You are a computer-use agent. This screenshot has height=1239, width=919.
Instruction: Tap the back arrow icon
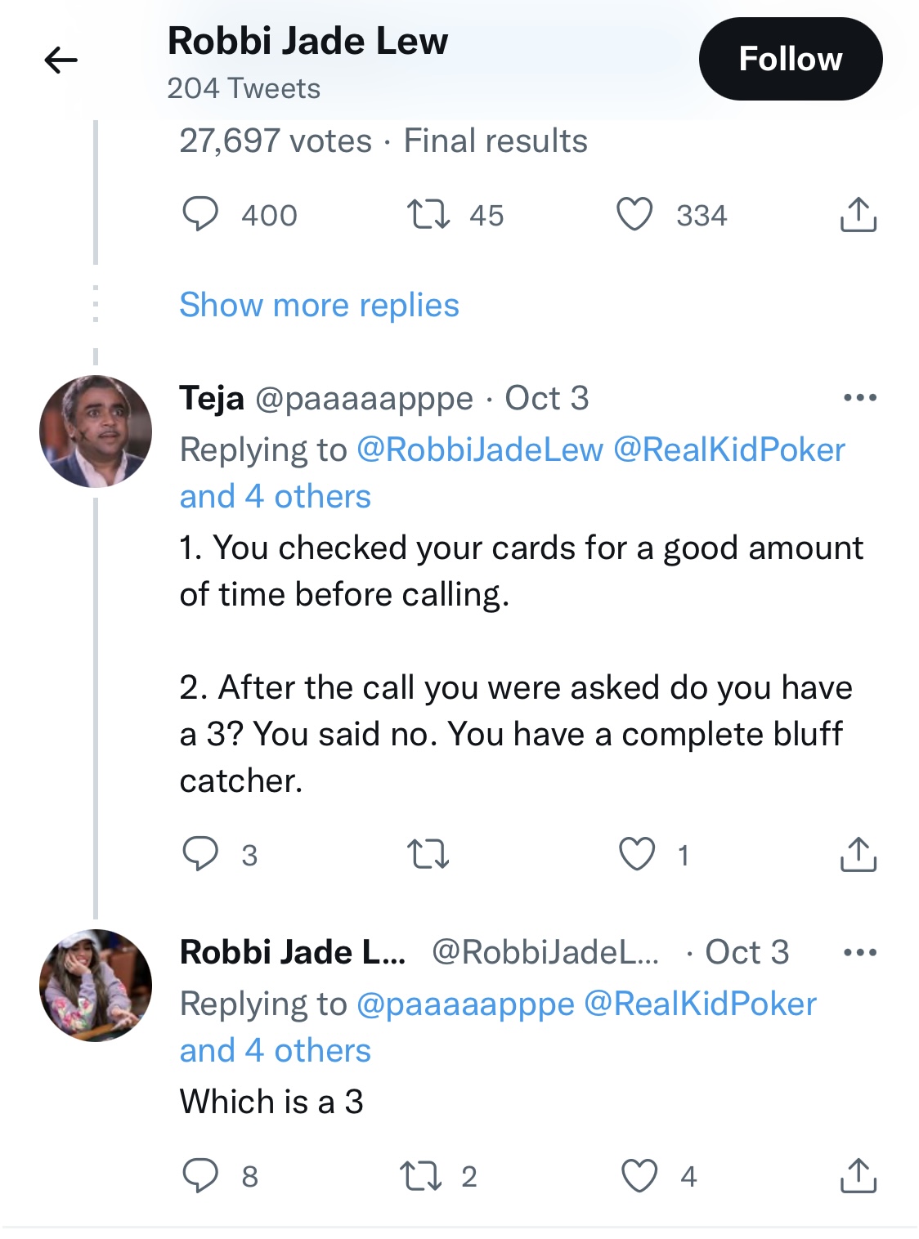point(61,60)
